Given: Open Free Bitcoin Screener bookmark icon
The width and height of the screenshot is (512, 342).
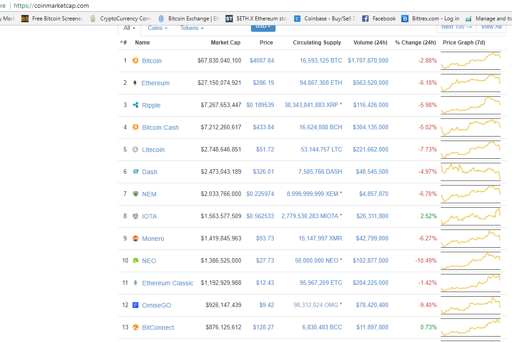Looking at the screenshot, I should pos(25,19).
